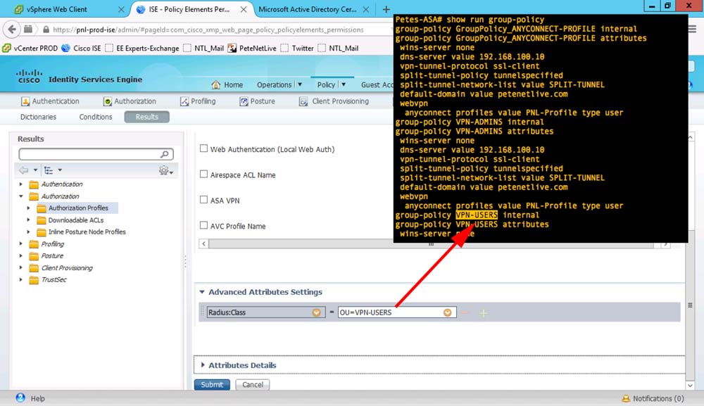Select the Results sub-tab
The height and width of the screenshot is (406, 704).
pyautogui.click(x=147, y=117)
